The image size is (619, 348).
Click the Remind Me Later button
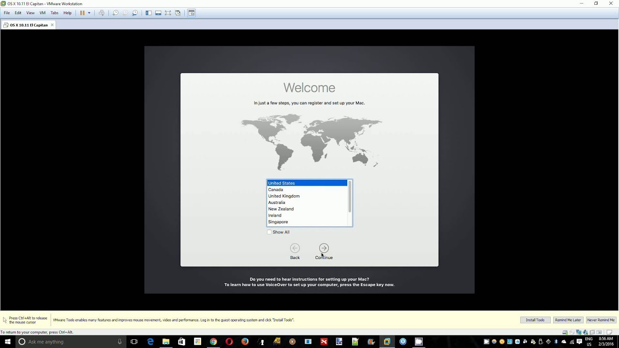(x=568, y=320)
